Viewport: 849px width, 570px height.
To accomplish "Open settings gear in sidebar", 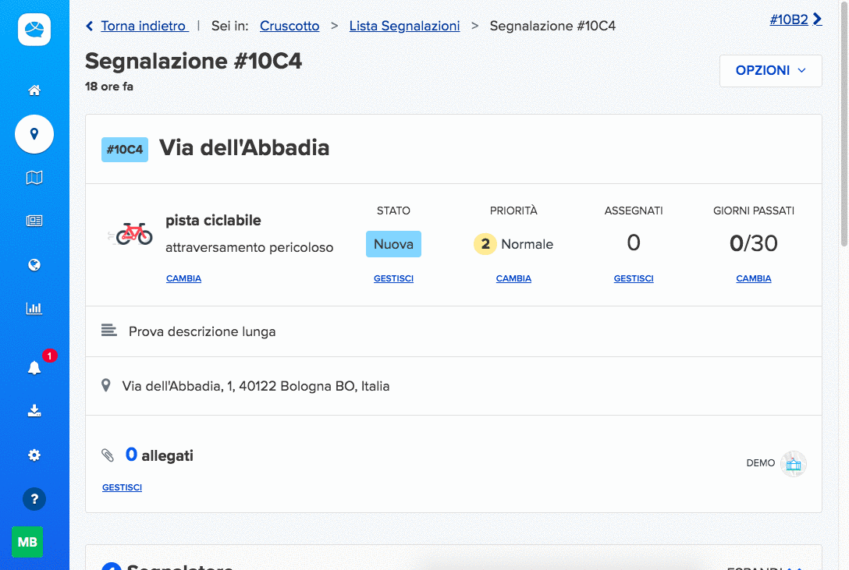I will pyautogui.click(x=34, y=455).
